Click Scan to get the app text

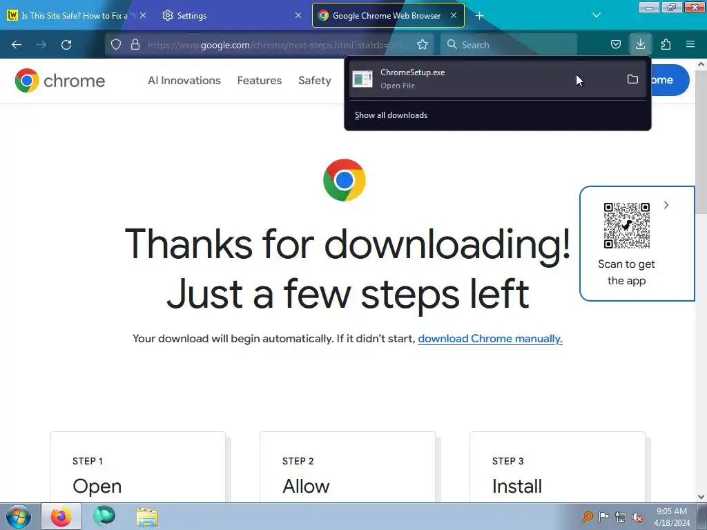coord(626,272)
